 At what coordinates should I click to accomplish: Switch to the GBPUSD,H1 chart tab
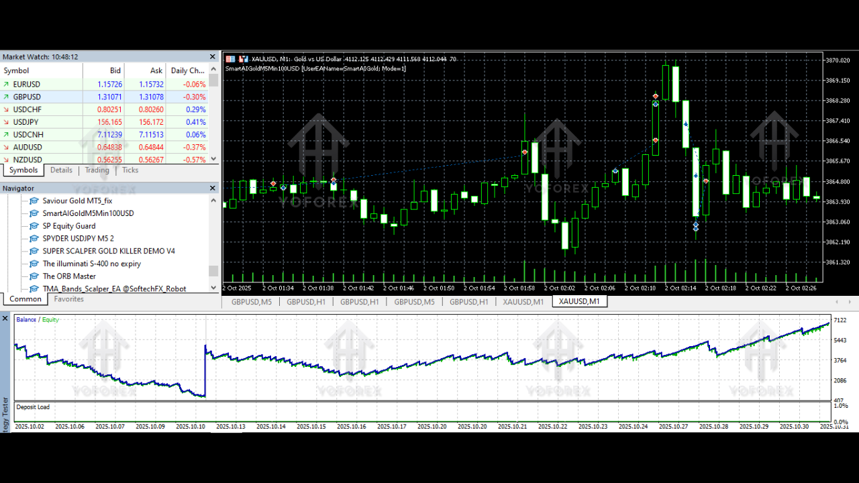(306, 301)
